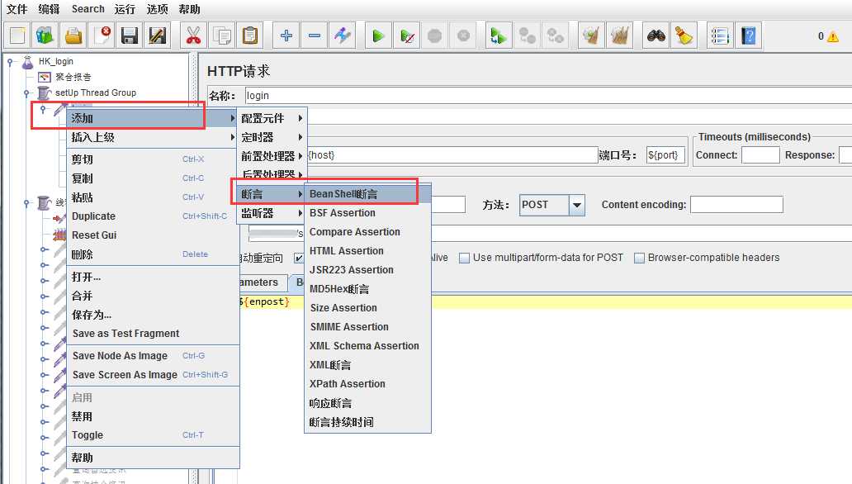Clear results with broom icon
This screenshot has height=484, width=852.
pos(591,36)
